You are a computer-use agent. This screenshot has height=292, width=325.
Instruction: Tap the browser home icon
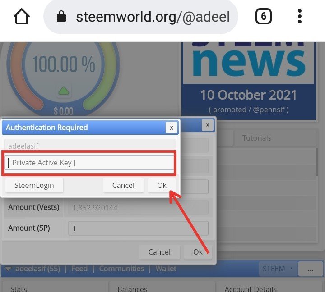(x=22, y=16)
